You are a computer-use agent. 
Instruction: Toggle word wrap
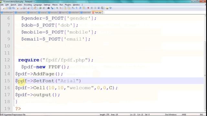pyautogui.click(x=73, y=8)
